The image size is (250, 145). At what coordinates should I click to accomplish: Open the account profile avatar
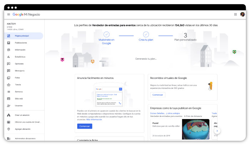pos(242,15)
